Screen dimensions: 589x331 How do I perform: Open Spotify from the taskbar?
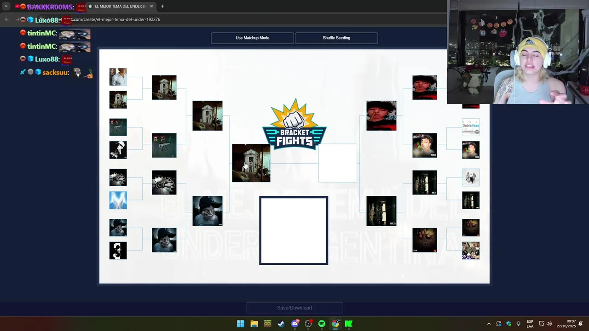[322, 324]
